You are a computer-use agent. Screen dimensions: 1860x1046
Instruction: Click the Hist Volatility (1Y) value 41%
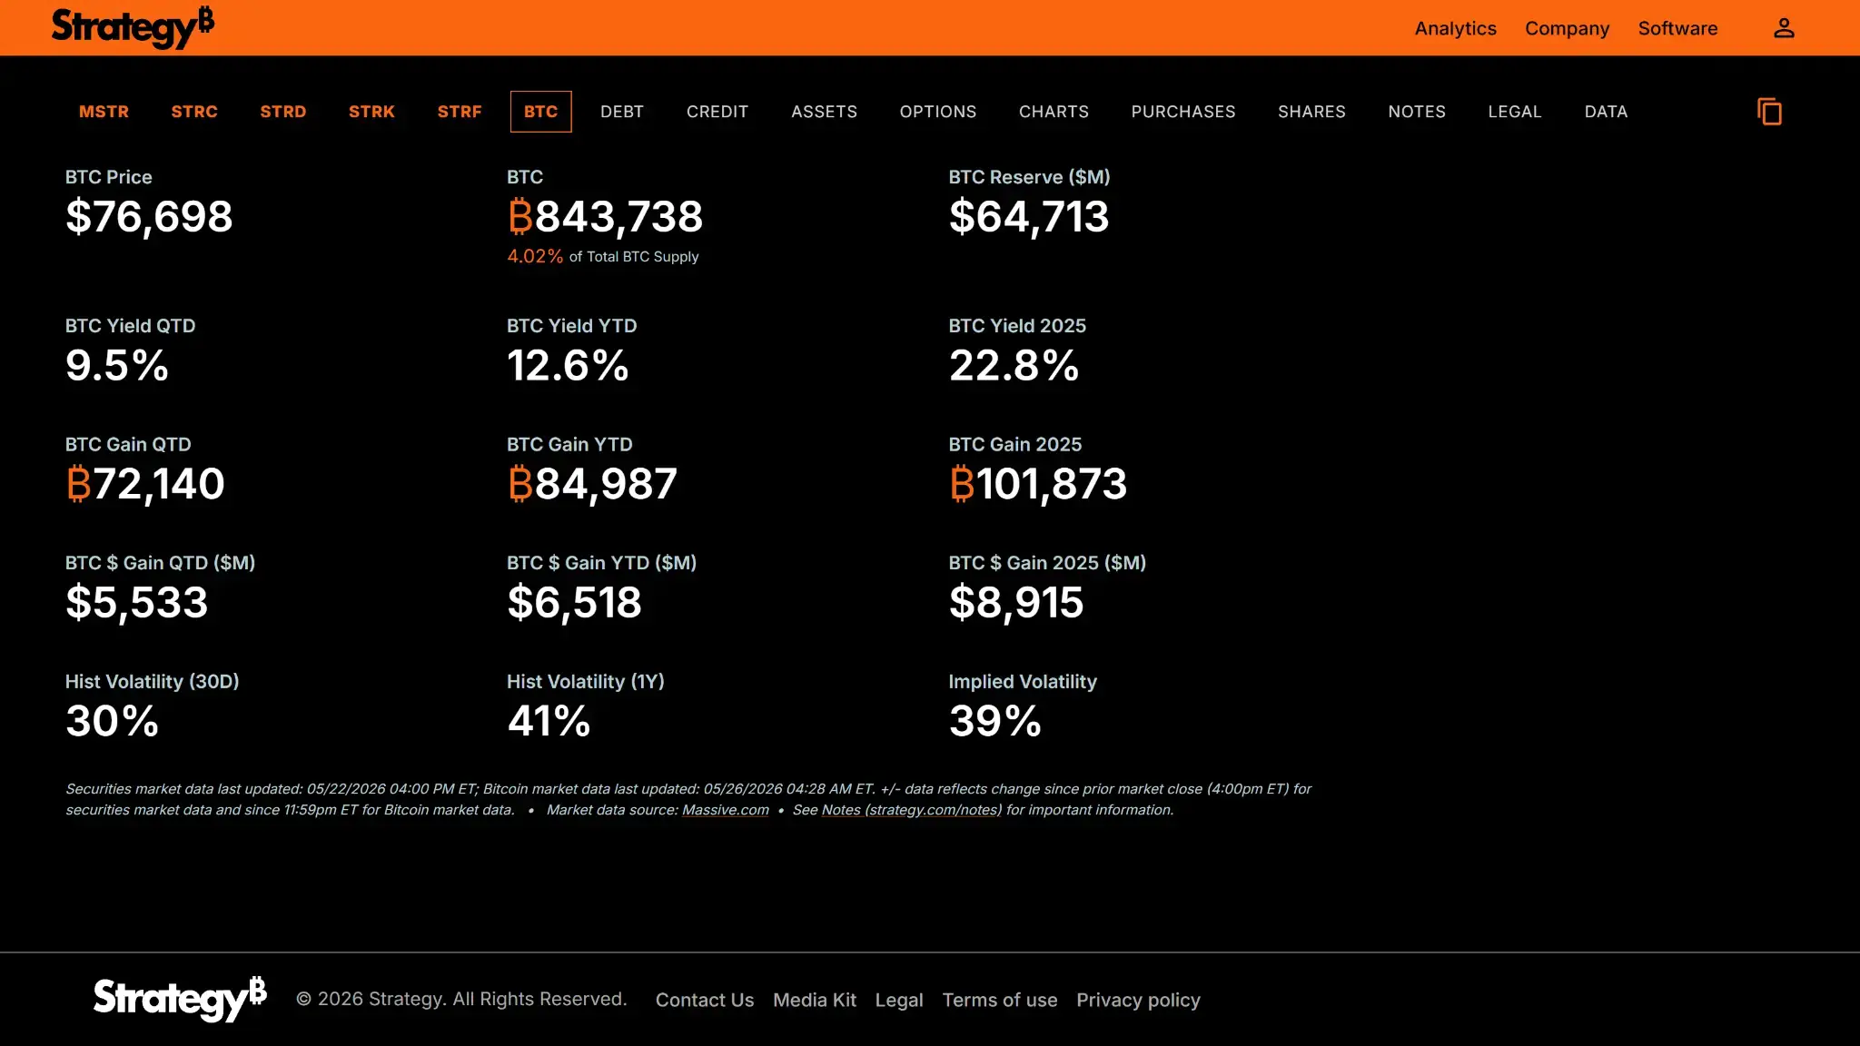point(549,721)
